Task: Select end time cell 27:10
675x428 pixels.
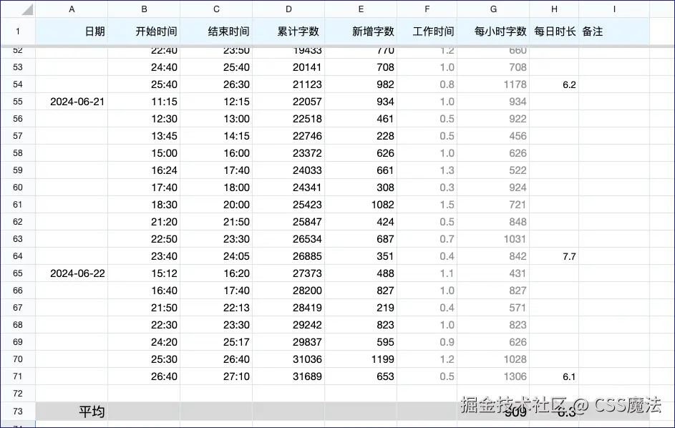Action: click(216, 376)
